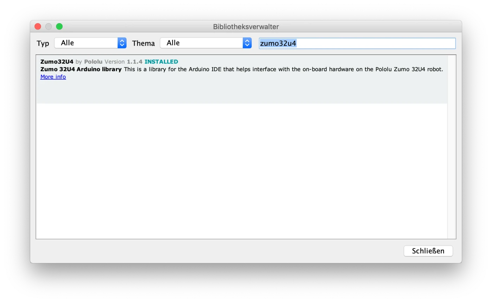Click the library search field containing zumo32u4
492x303 pixels.
tap(357, 44)
